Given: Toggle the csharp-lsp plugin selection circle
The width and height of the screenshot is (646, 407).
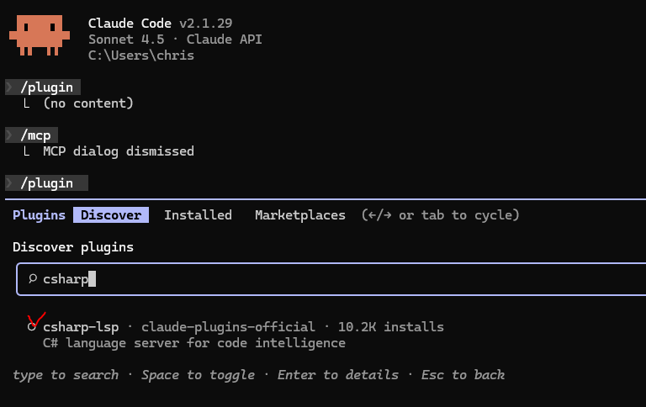Looking at the screenshot, I should pos(32,327).
